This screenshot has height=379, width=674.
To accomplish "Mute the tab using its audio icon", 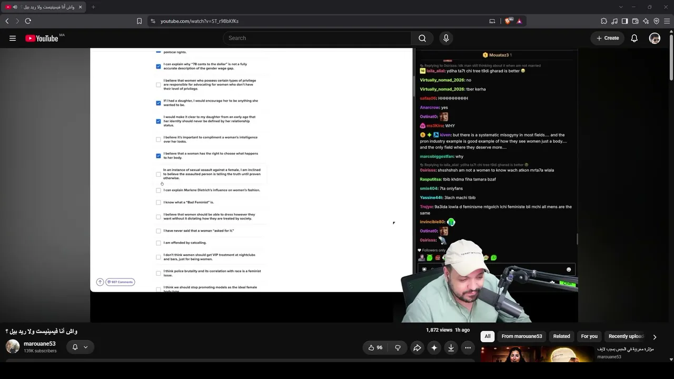I will pyautogui.click(x=15, y=7).
